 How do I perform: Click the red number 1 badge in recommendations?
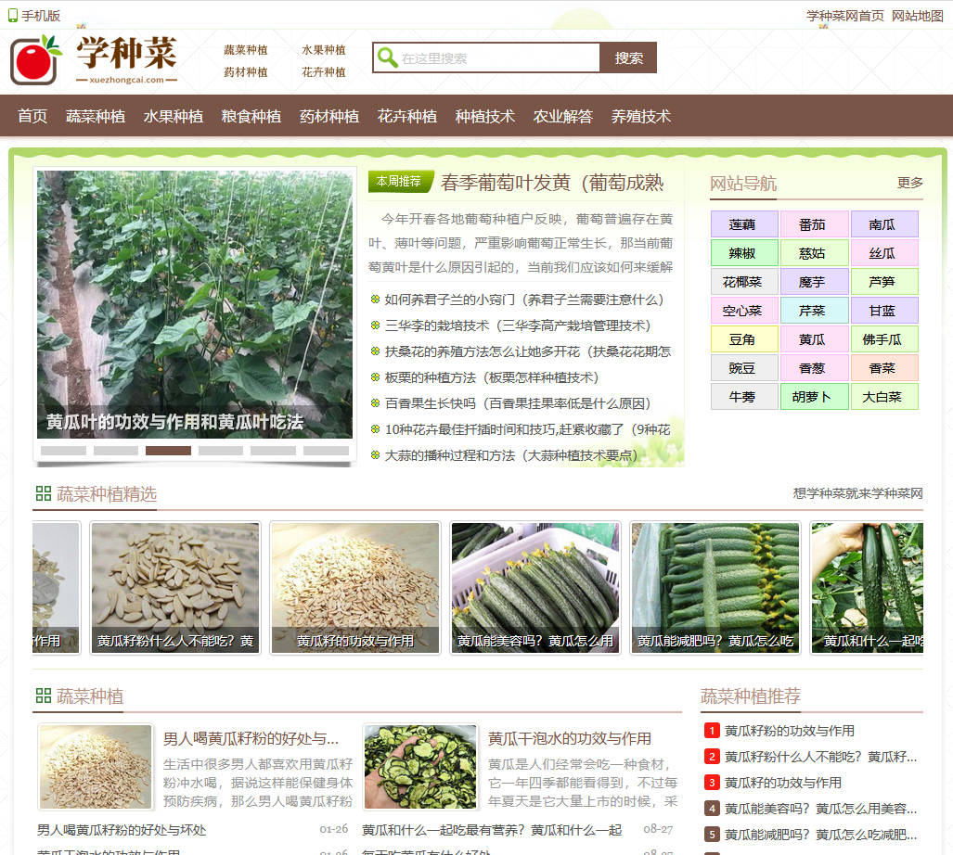[711, 730]
